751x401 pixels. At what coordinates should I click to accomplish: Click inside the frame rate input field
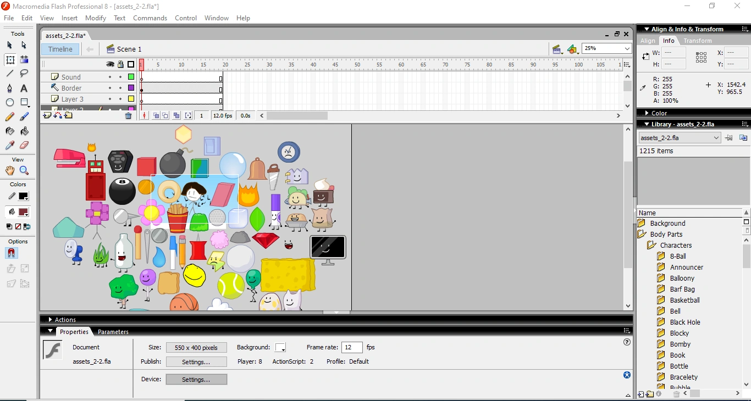[x=352, y=348]
